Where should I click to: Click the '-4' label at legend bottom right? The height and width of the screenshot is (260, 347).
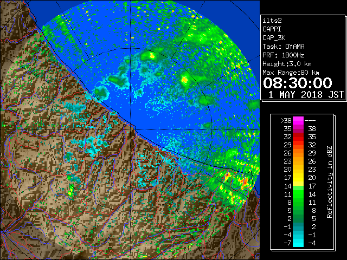click(312, 243)
